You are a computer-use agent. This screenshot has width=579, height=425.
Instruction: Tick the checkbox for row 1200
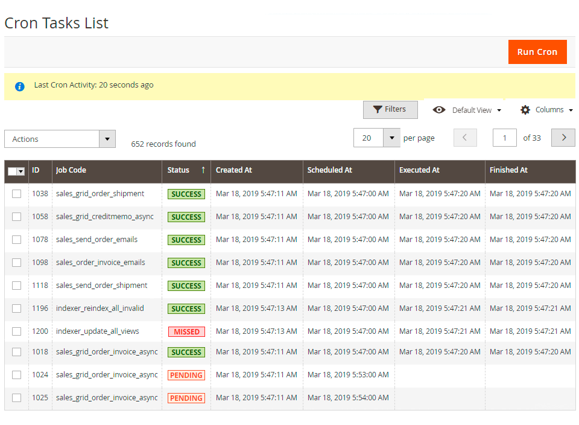(x=17, y=331)
